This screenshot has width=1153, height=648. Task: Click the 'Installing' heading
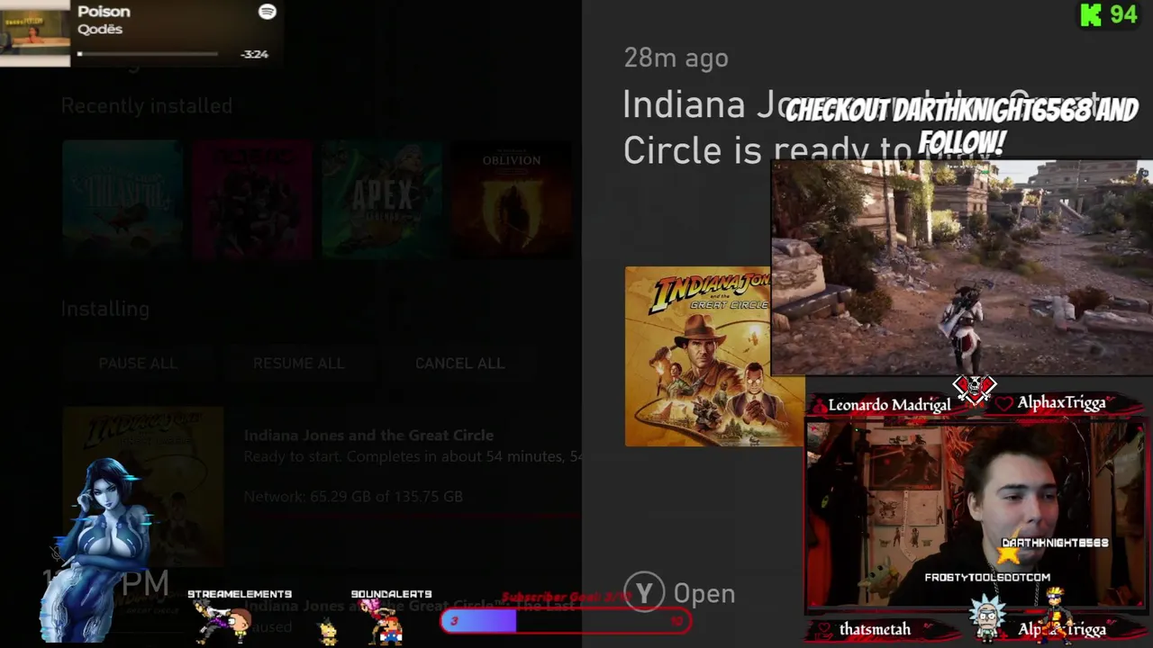tap(105, 309)
